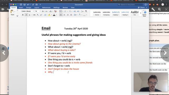Apply the Normal style
The height and width of the screenshot is (95, 169).
(97, 13)
